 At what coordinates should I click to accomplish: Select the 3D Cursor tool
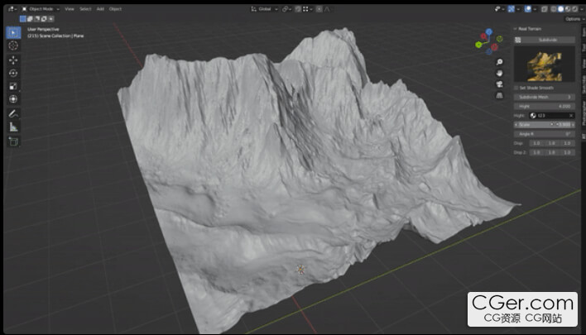[x=13, y=45]
